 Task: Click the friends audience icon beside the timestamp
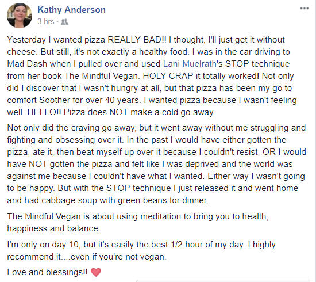[64, 22]
